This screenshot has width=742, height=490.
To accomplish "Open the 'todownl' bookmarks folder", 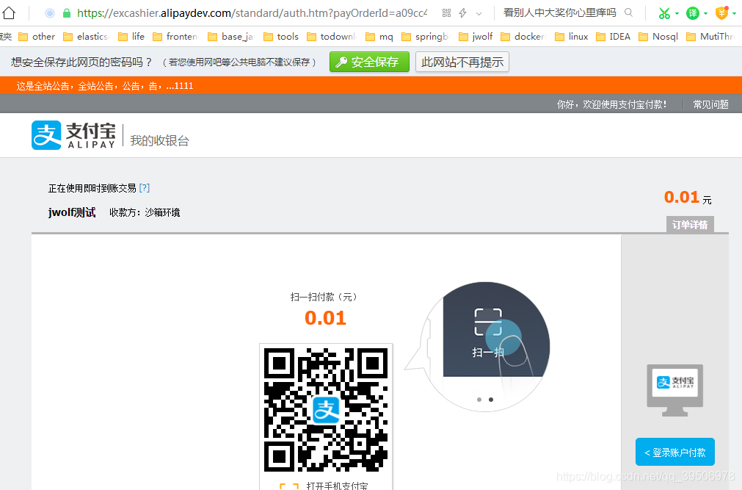I will [x=332, y=37].
